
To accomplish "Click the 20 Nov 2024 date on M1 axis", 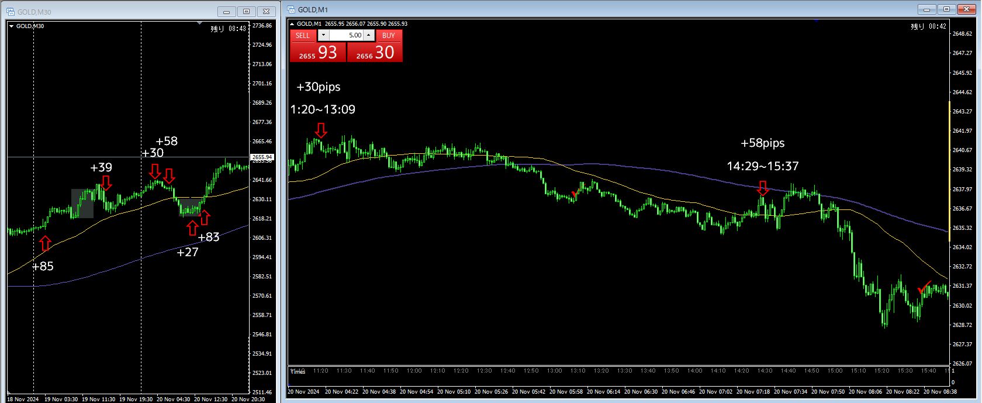I will [x=303, y=392].
